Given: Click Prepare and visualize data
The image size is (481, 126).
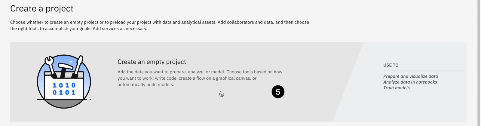Looking at the screenshot, I should [411, 76].
